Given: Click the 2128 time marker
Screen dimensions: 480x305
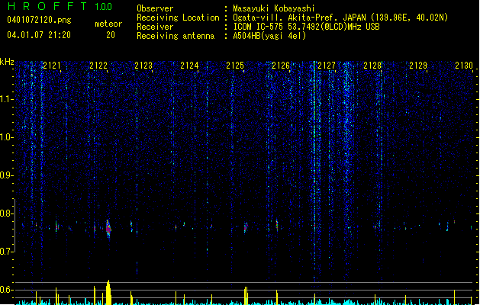Looking at the screenshot, I should (x=372, y=65).
